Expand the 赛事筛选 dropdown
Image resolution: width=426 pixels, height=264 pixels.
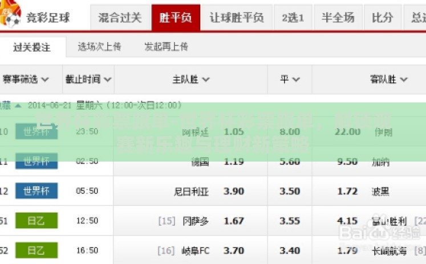click(x=26, y=80)
